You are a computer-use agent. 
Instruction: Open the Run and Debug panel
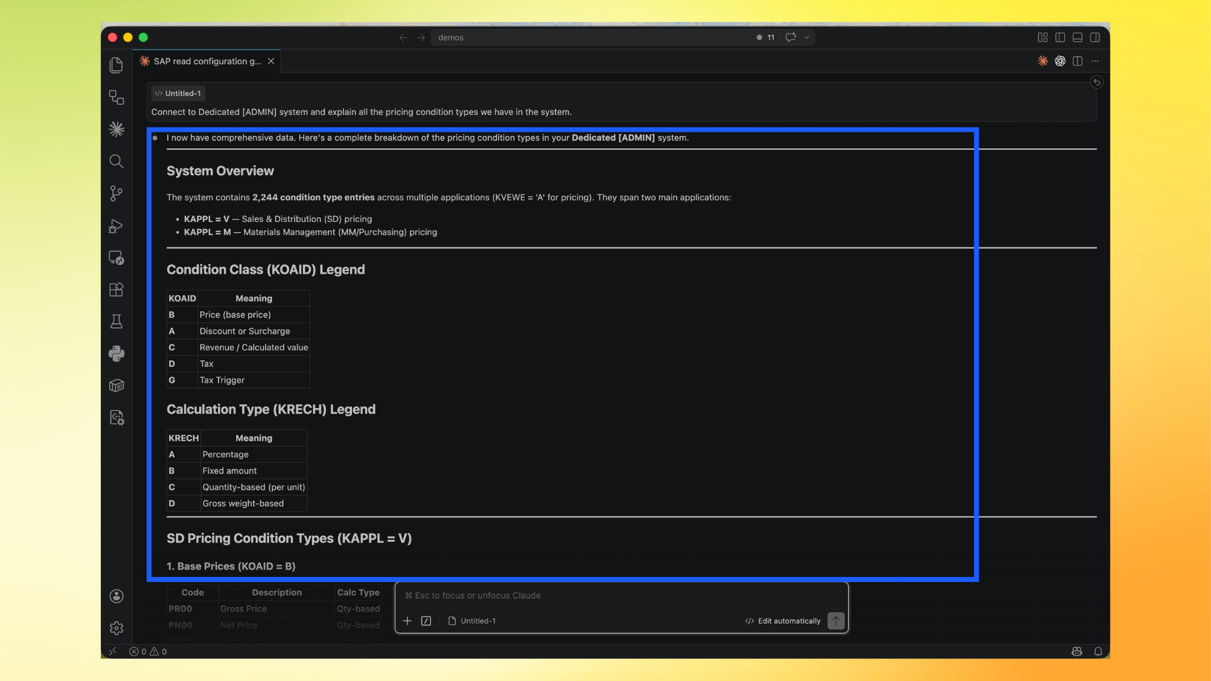[116, 226]
